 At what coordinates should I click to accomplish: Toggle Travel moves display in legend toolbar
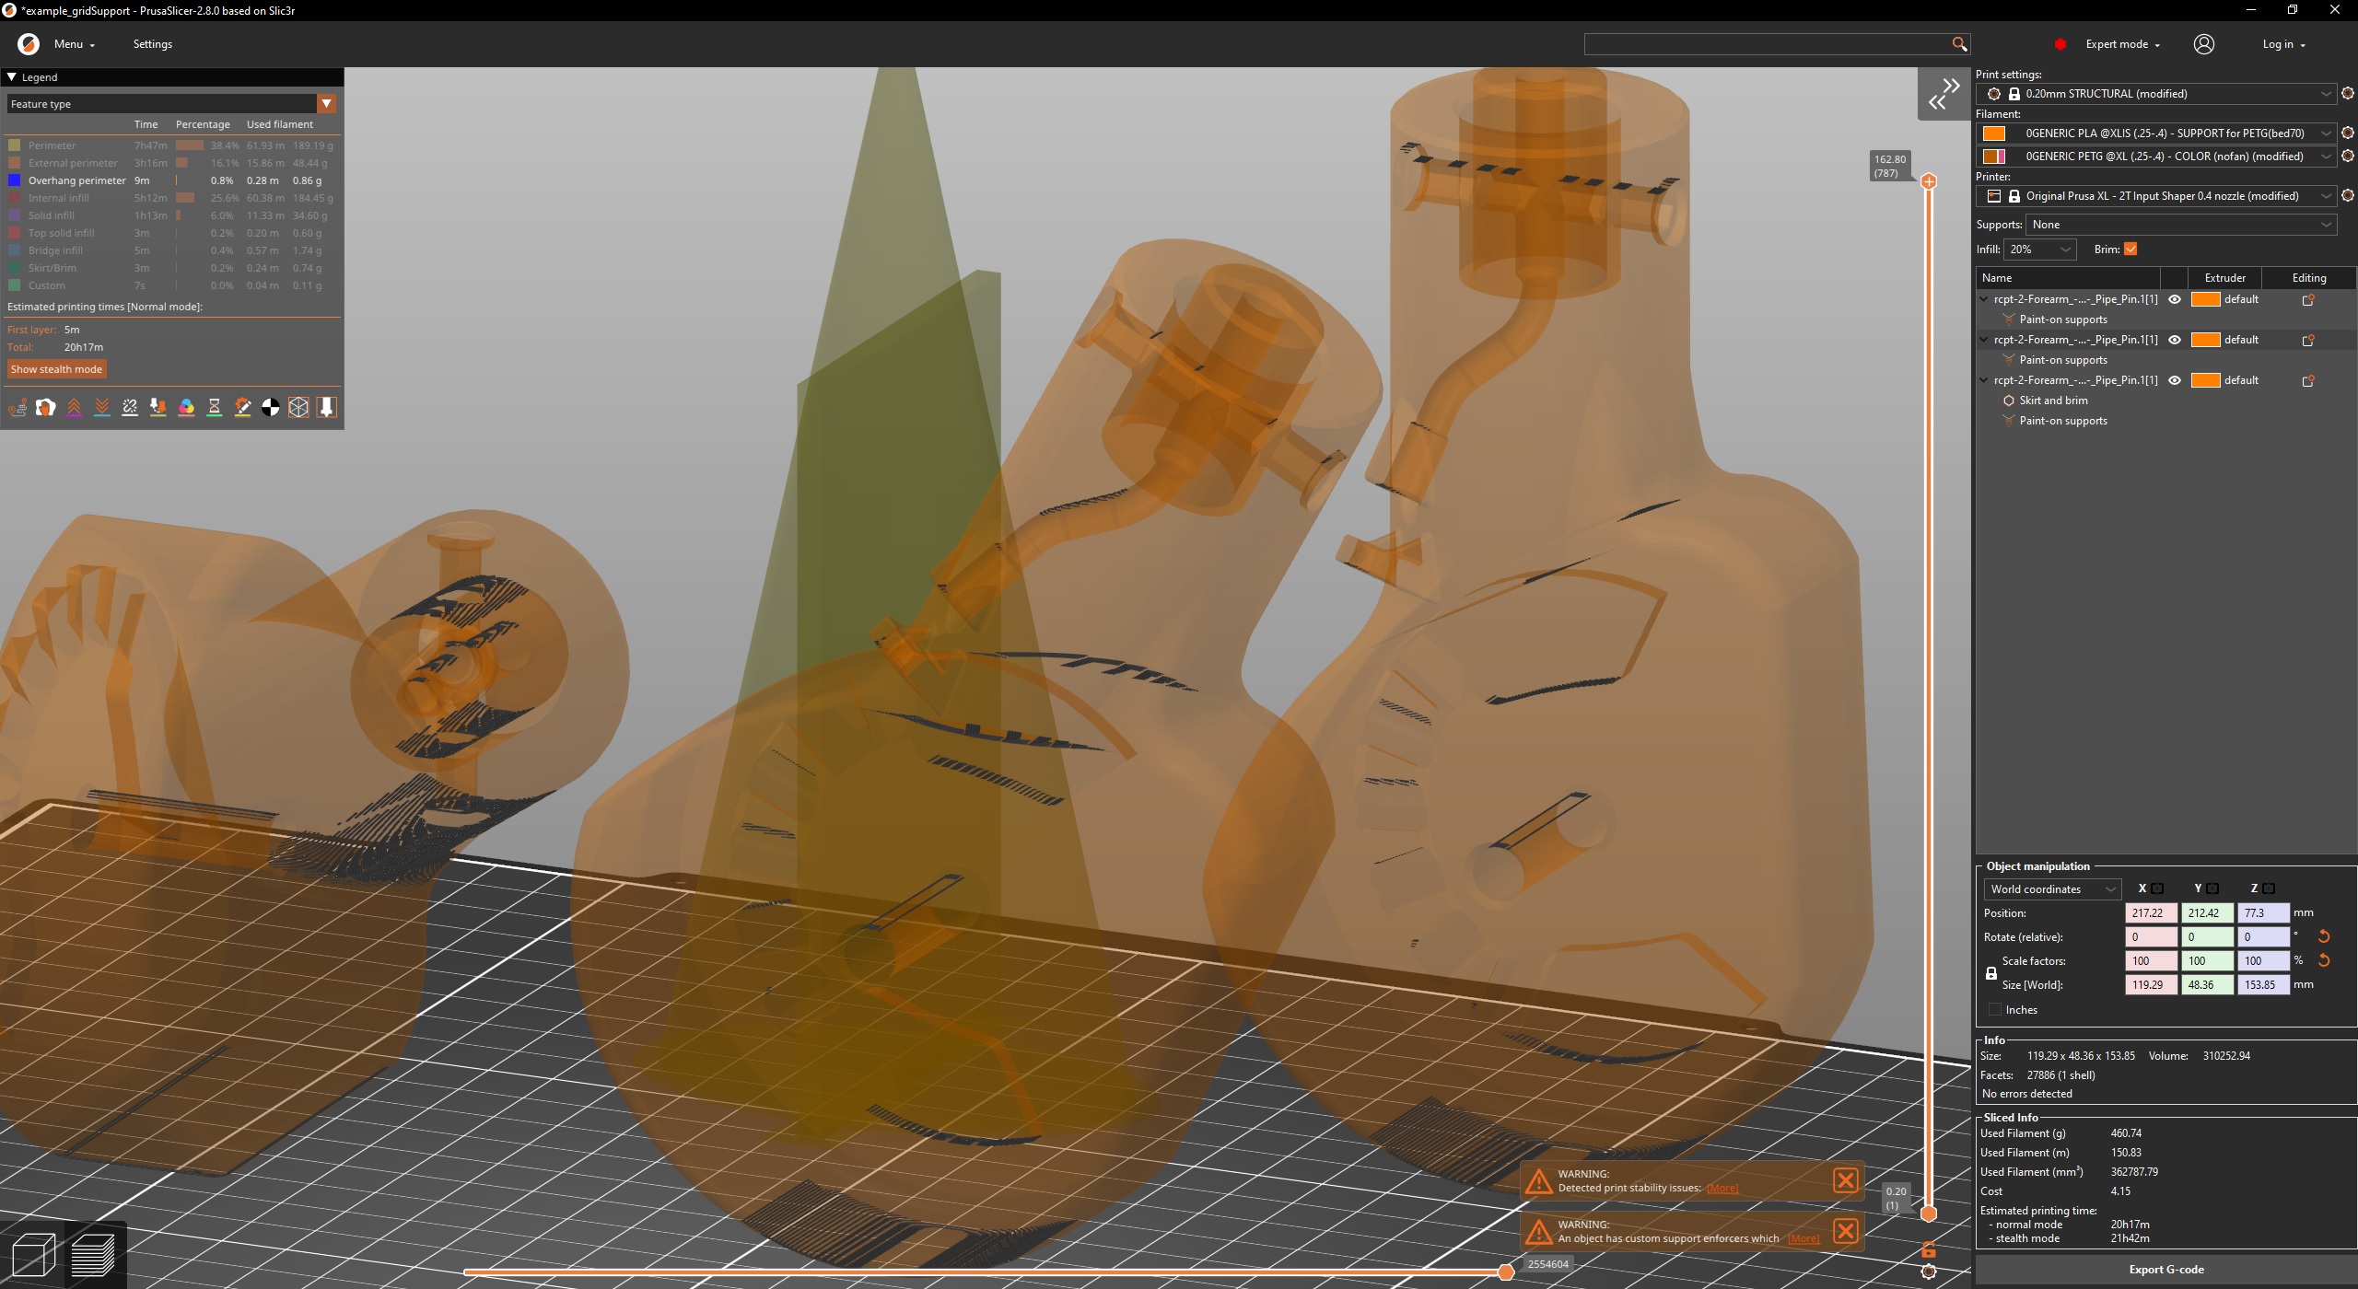click(x=18, y=407)
